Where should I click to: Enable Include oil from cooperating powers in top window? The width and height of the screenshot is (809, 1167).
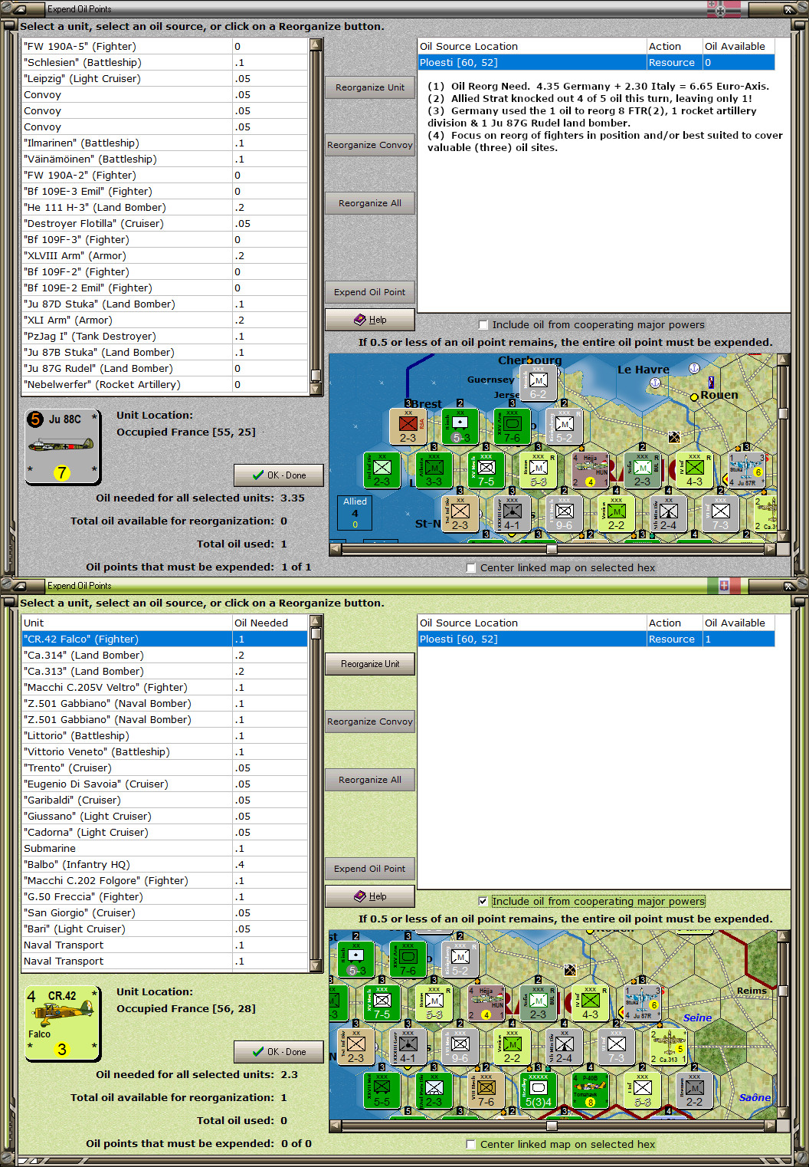(483, 325)
